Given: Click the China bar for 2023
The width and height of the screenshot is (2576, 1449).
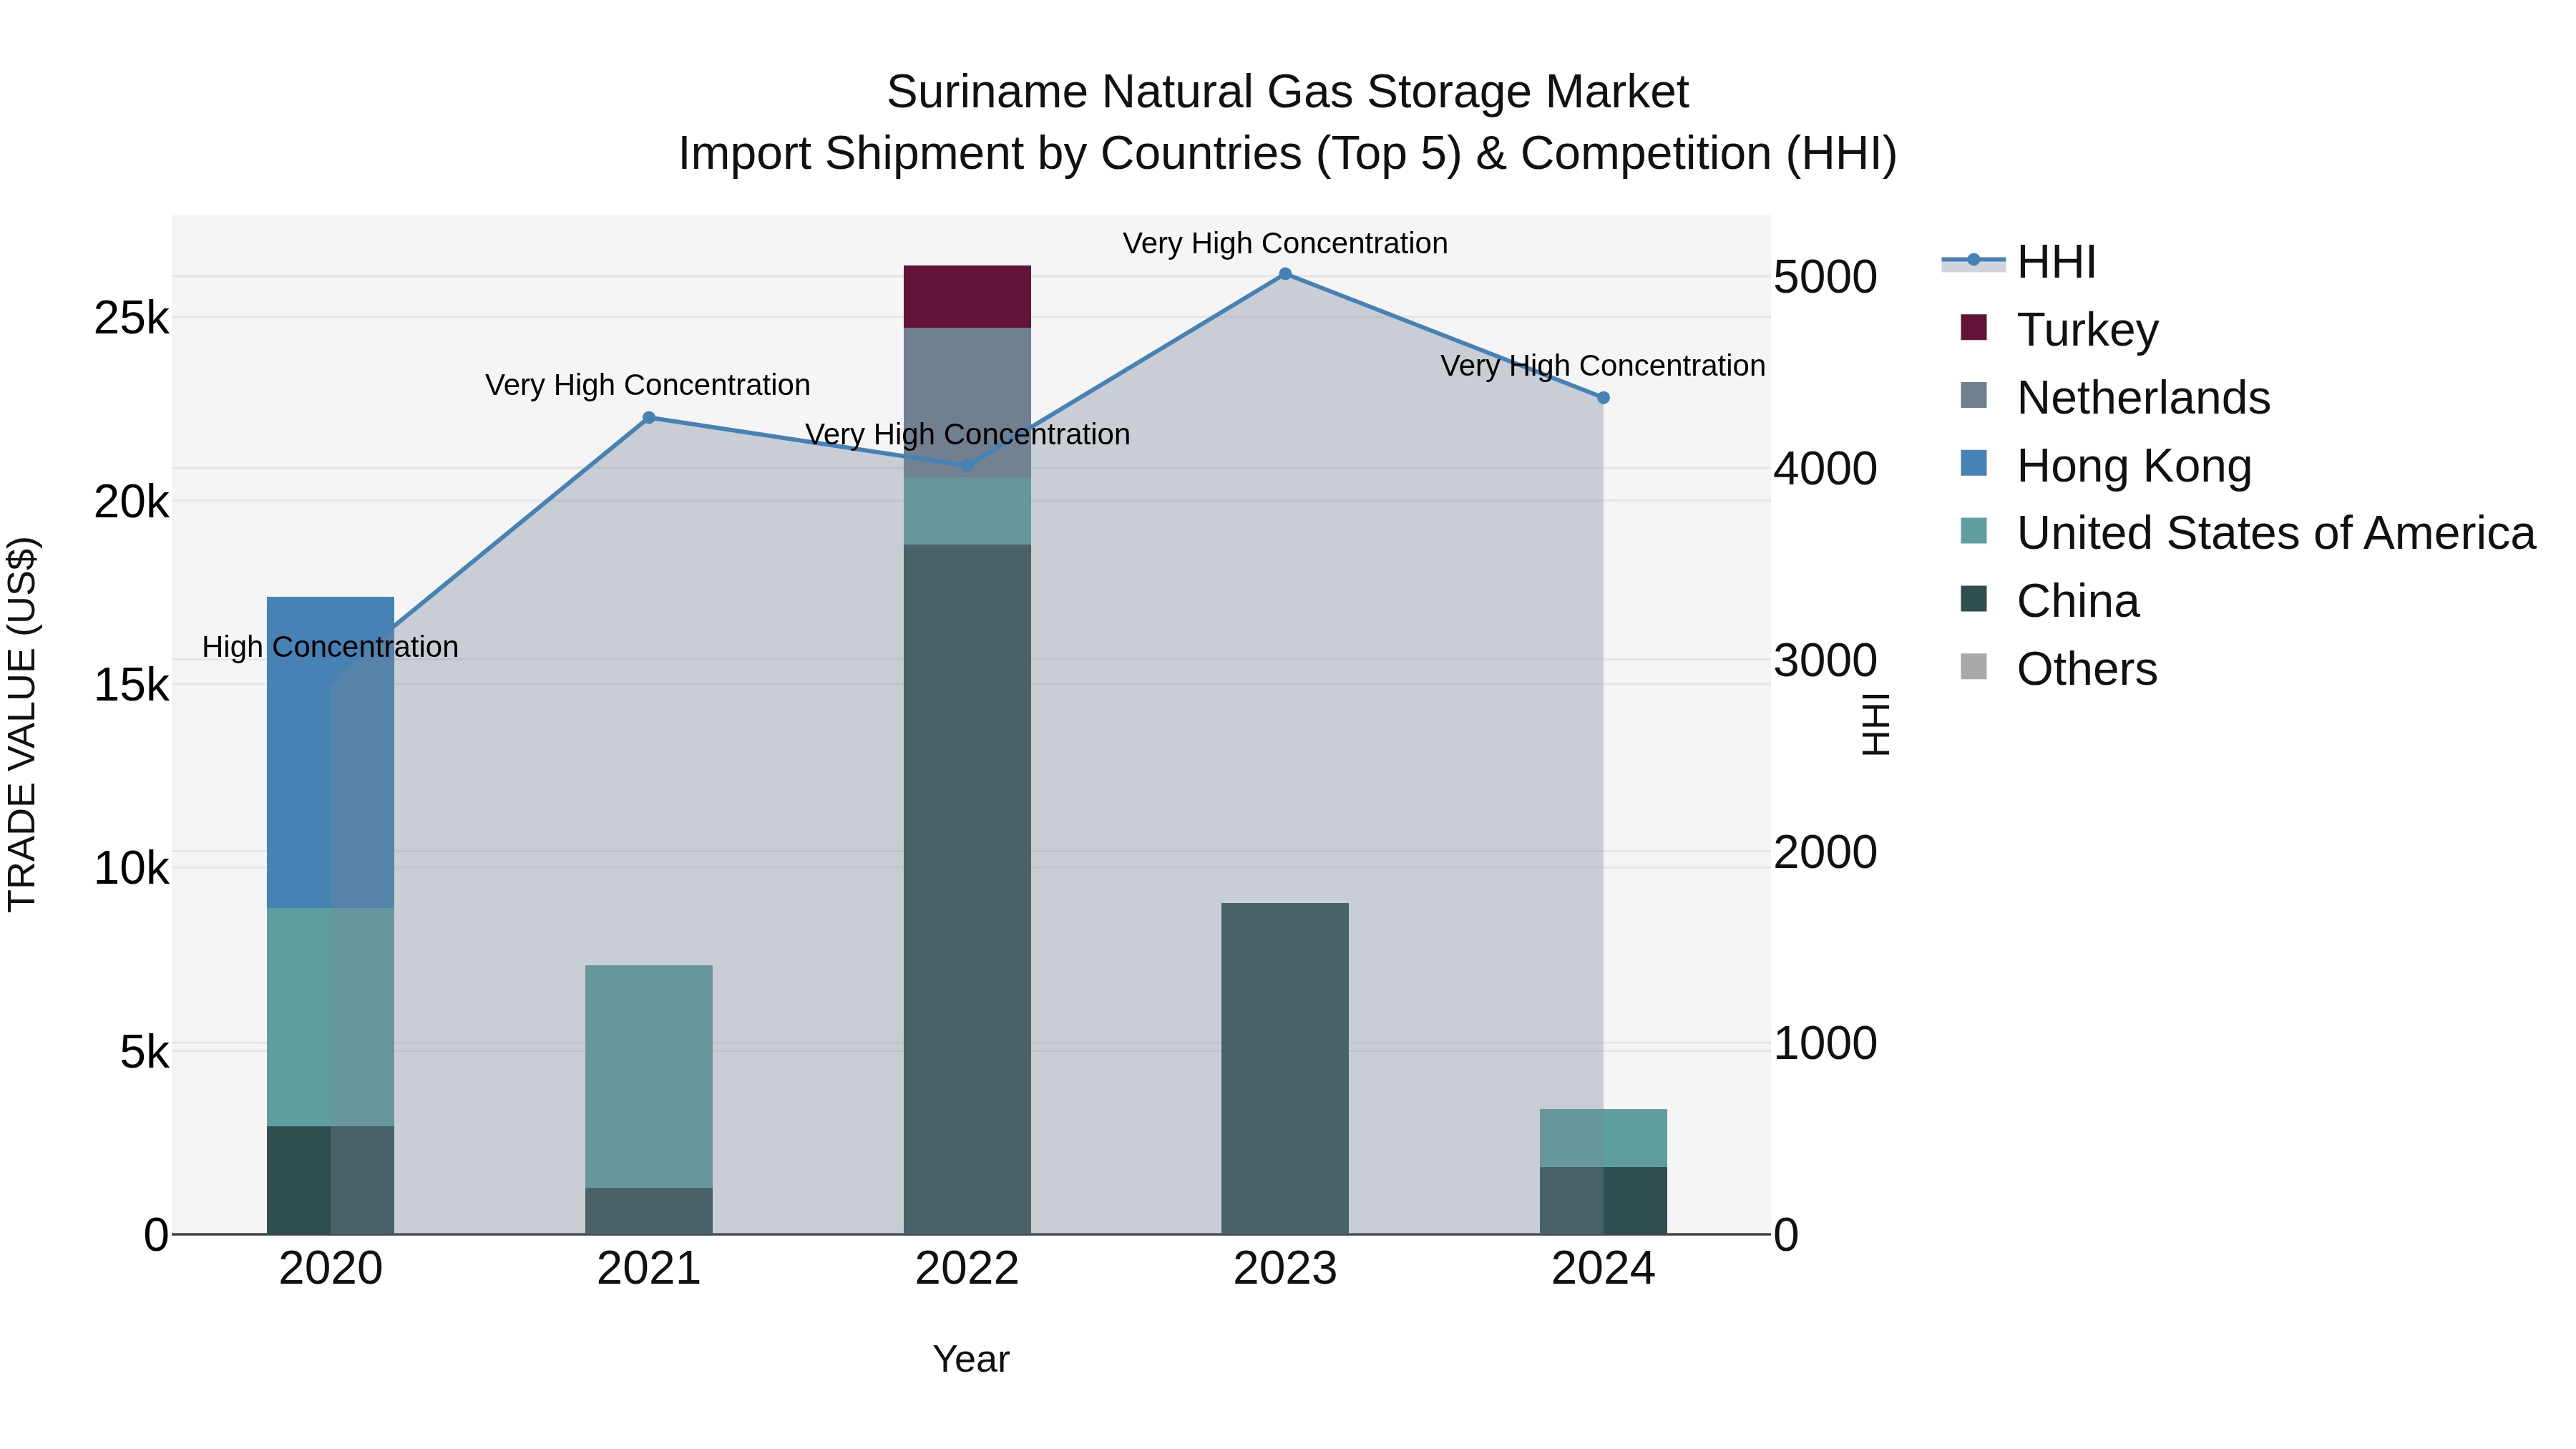Looking at the screenshot, I should [1285, 1069].
